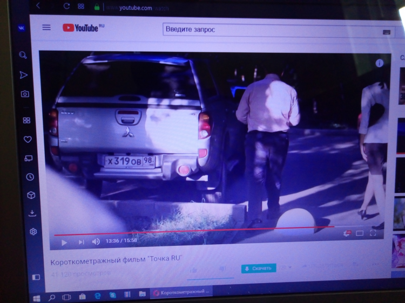Enter full screen mode
The height and width of the screenshot is (303, 405).
click(373, 233)
